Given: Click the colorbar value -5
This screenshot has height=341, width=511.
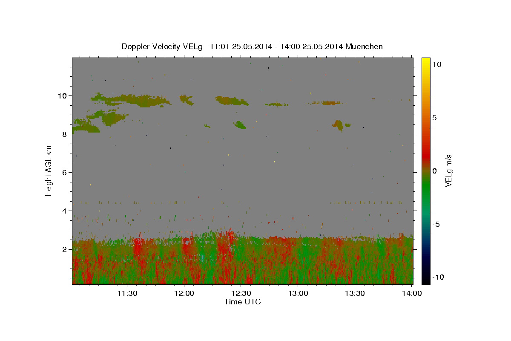Looking at the screenshot, I should (x=436, y=224).
